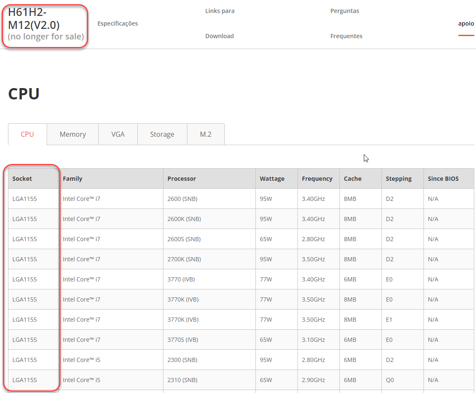Open the Links para Download navigation link
This screenshot has height=393, width=476.
220,23
